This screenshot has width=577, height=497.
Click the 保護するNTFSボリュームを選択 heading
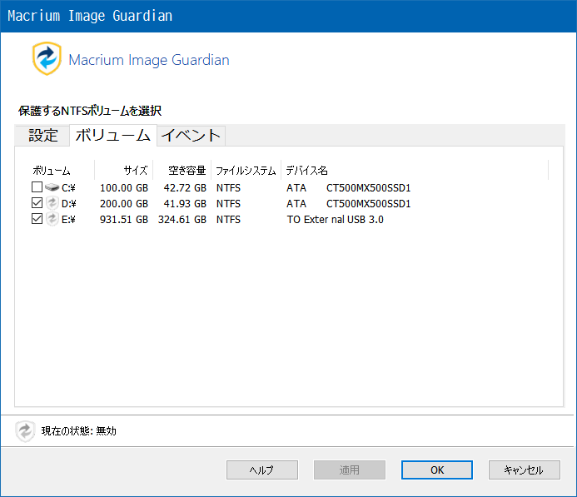(x=90, y=111)
